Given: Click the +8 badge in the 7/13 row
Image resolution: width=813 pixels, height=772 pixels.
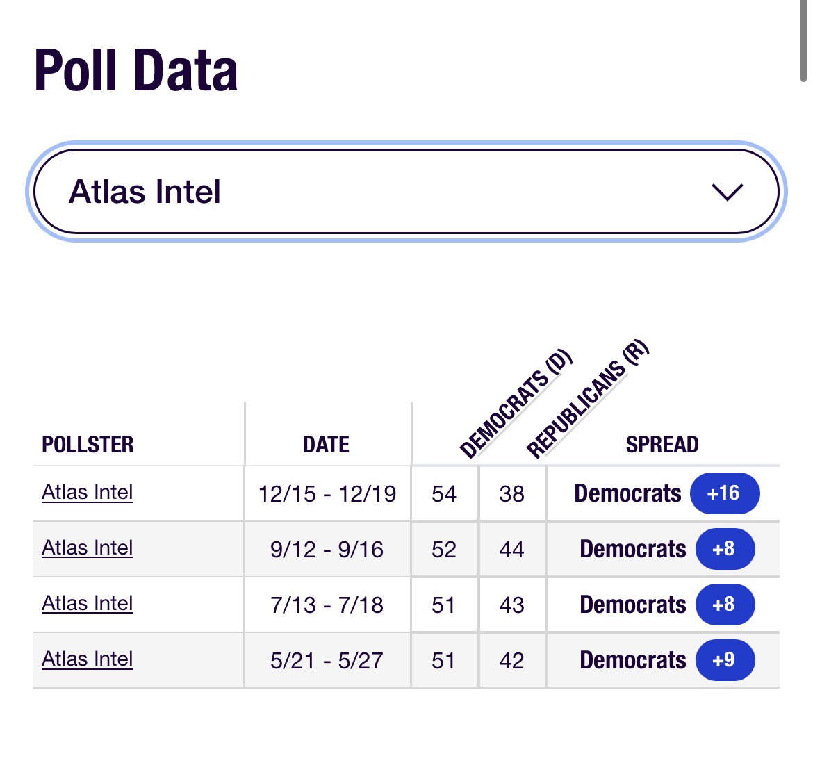Looking at the screenshot, I should coord(724,605).
